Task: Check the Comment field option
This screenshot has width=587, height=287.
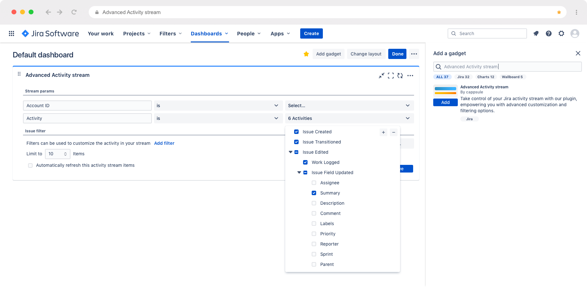Action: coord(314,213)
